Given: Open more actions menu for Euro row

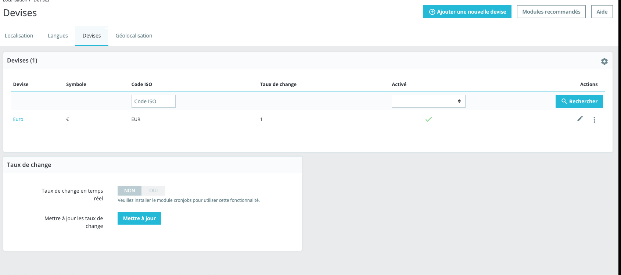Looking at the screenshot, I should pos(594,119).
